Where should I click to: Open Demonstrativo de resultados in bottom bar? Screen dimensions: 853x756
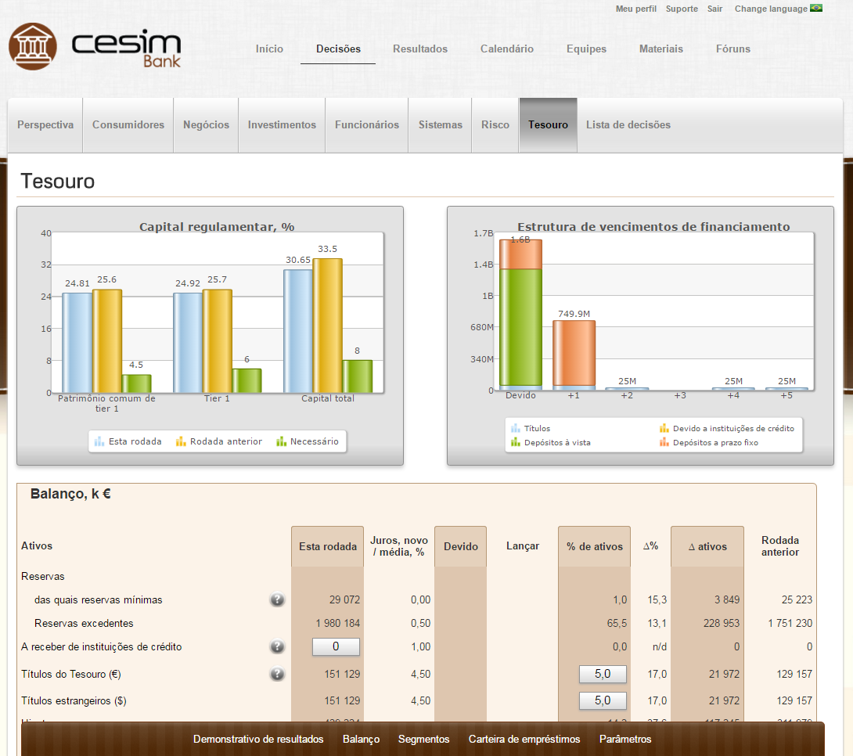coord(258,740)
